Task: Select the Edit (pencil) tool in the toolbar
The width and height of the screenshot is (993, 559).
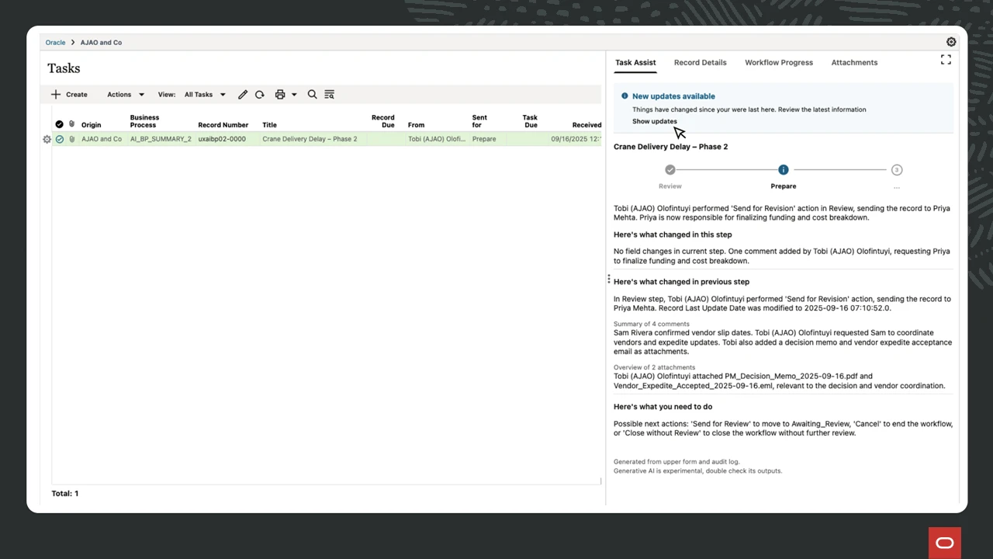Action: coord(243,94)
